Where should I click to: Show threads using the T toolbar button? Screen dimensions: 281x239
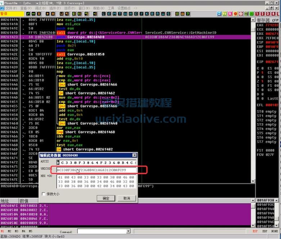pos(120,14)
